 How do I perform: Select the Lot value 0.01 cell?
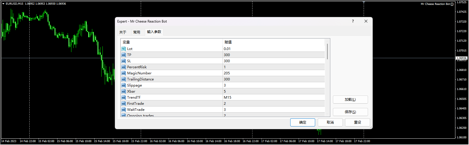[x=274, y=49]
